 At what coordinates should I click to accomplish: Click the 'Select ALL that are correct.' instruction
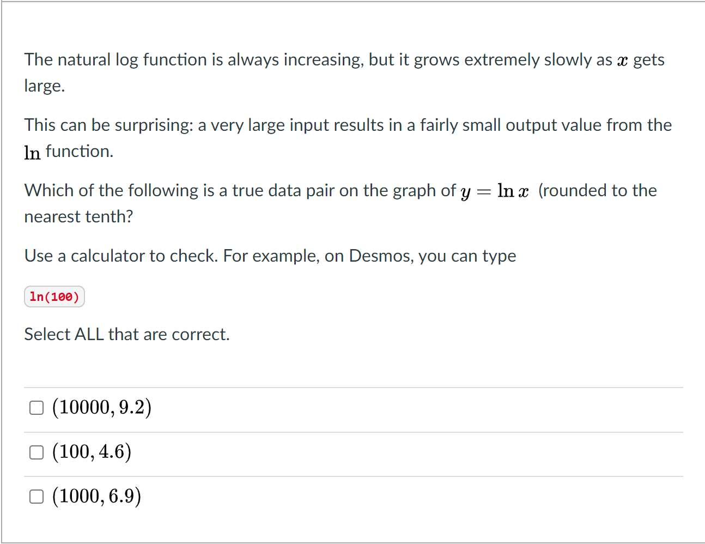(x=127, y=334)
